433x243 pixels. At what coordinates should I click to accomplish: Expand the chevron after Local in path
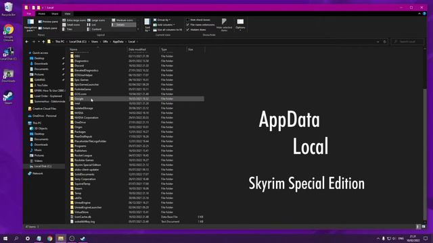[137, 42]
